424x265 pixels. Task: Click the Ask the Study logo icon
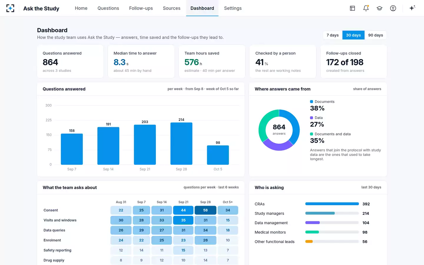pos(10,8)
